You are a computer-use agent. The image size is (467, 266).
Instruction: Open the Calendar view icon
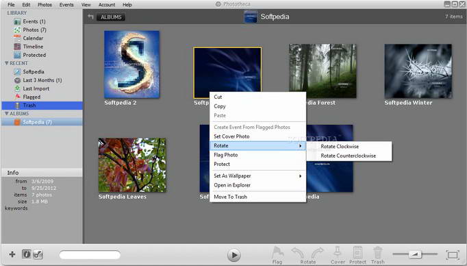17,38
